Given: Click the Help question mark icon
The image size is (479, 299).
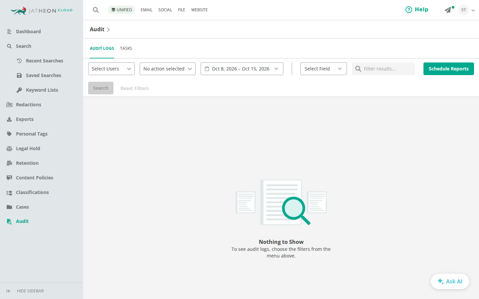Looking at the screenshot, I should pos(409,10).
